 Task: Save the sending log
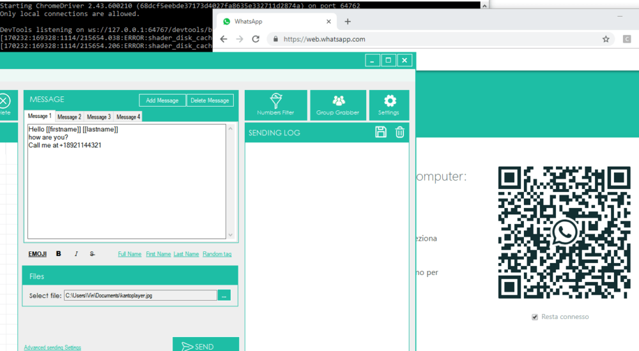point(381,132)
